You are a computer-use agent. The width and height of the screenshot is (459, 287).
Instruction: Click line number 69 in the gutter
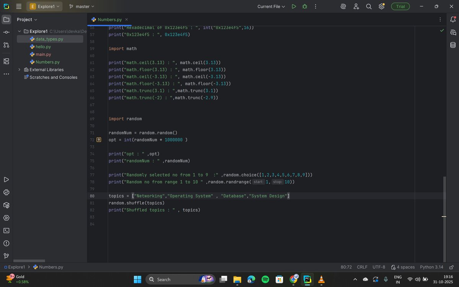pyautogui.click(x=92, y=119)
